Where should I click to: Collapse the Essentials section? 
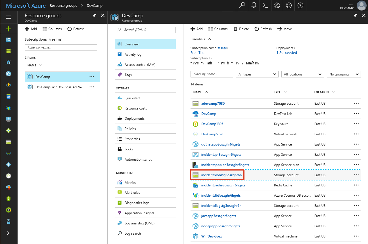coord(201,39)
